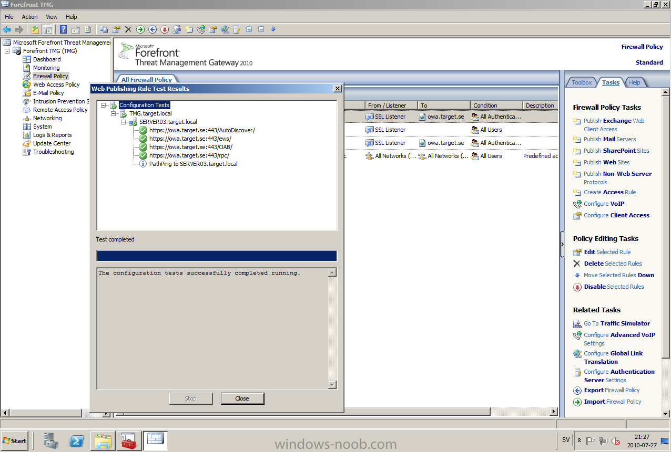Click the Import Firewall Policy link
671x452 pixels.
tap(613, 402)
